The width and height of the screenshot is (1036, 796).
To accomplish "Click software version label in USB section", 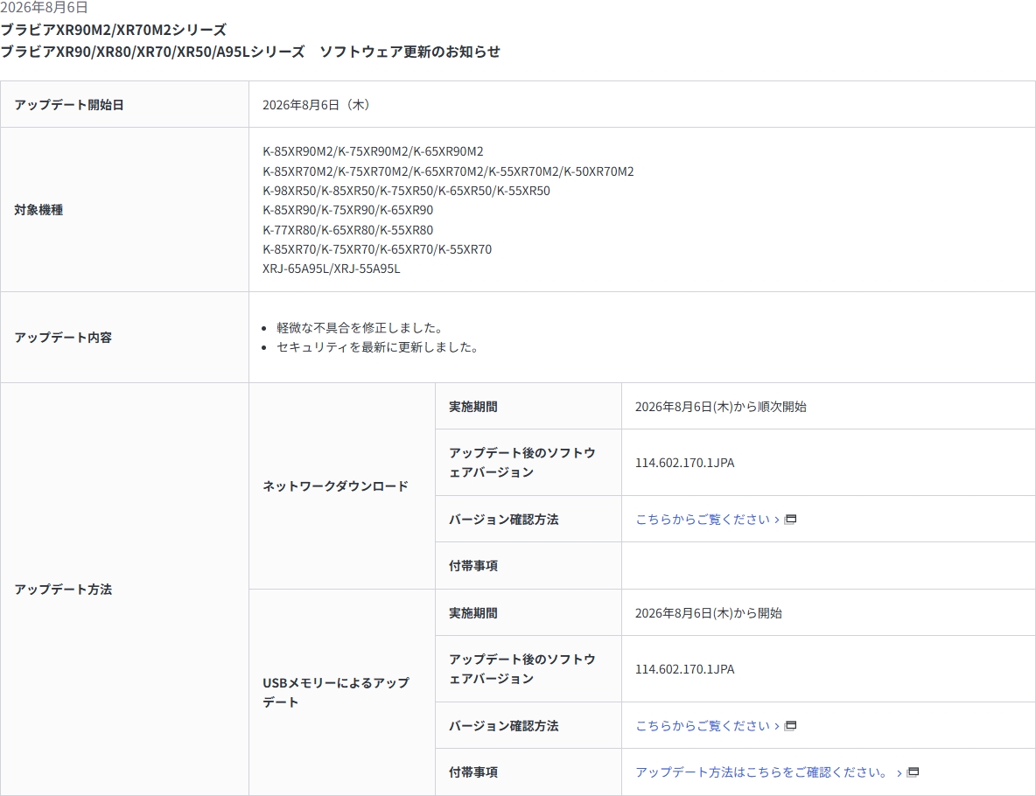I will click(x=522, y=668).
